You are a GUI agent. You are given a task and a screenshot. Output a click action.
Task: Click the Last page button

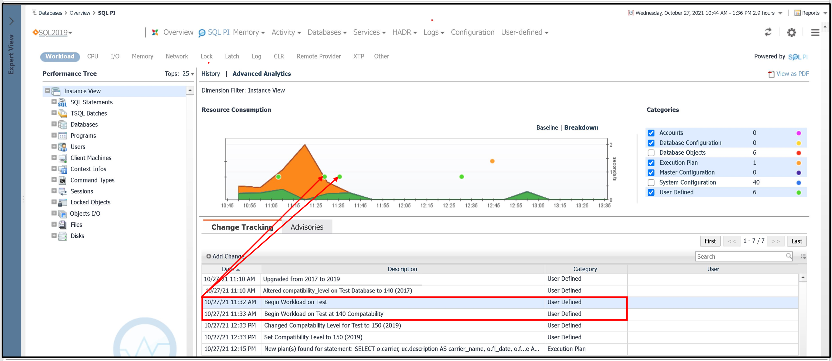796,241
